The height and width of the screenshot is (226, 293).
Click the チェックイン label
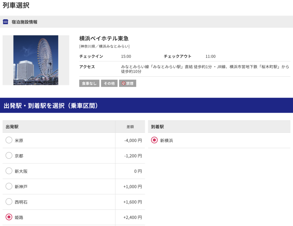[91, 56]
